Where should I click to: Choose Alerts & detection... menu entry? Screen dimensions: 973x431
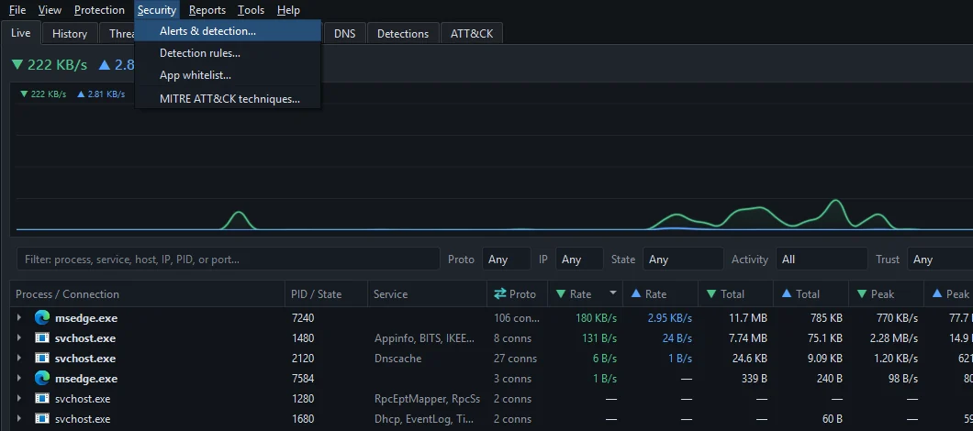click(x=228, y=31)
